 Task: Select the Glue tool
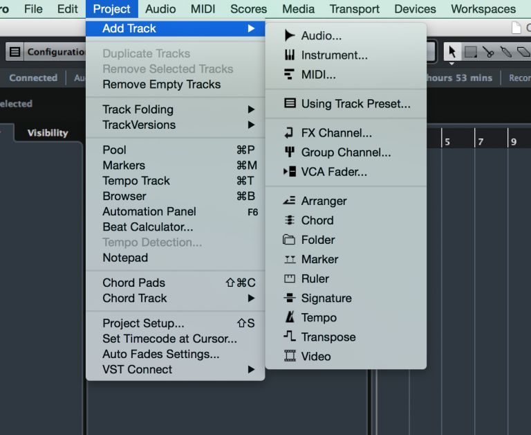click(x=506, y=52)
